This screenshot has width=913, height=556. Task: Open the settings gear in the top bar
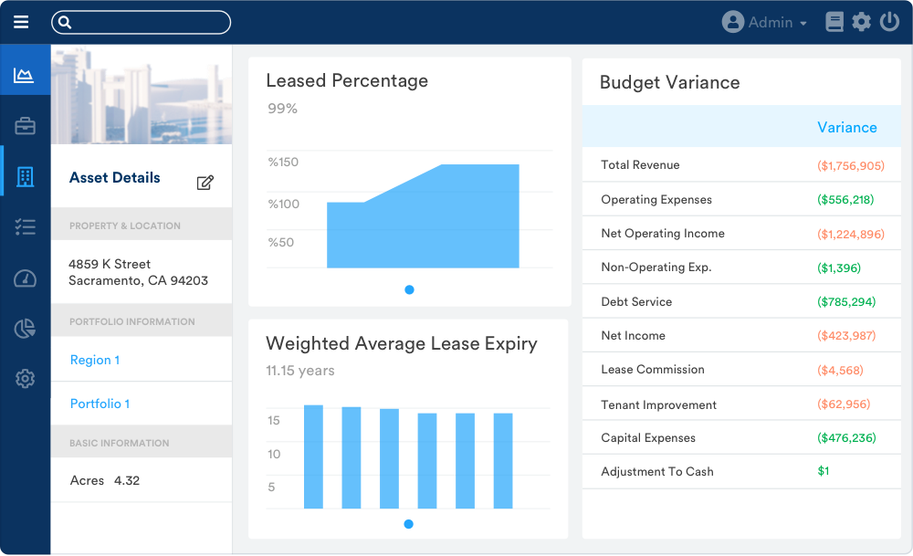[861, 21]
